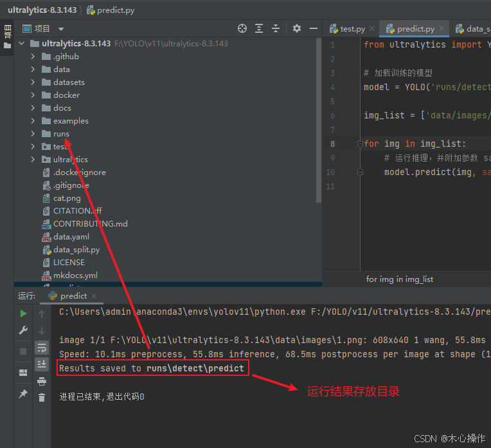Click the 'for img in img_list' editor breadcrumb

pos(400,279)
